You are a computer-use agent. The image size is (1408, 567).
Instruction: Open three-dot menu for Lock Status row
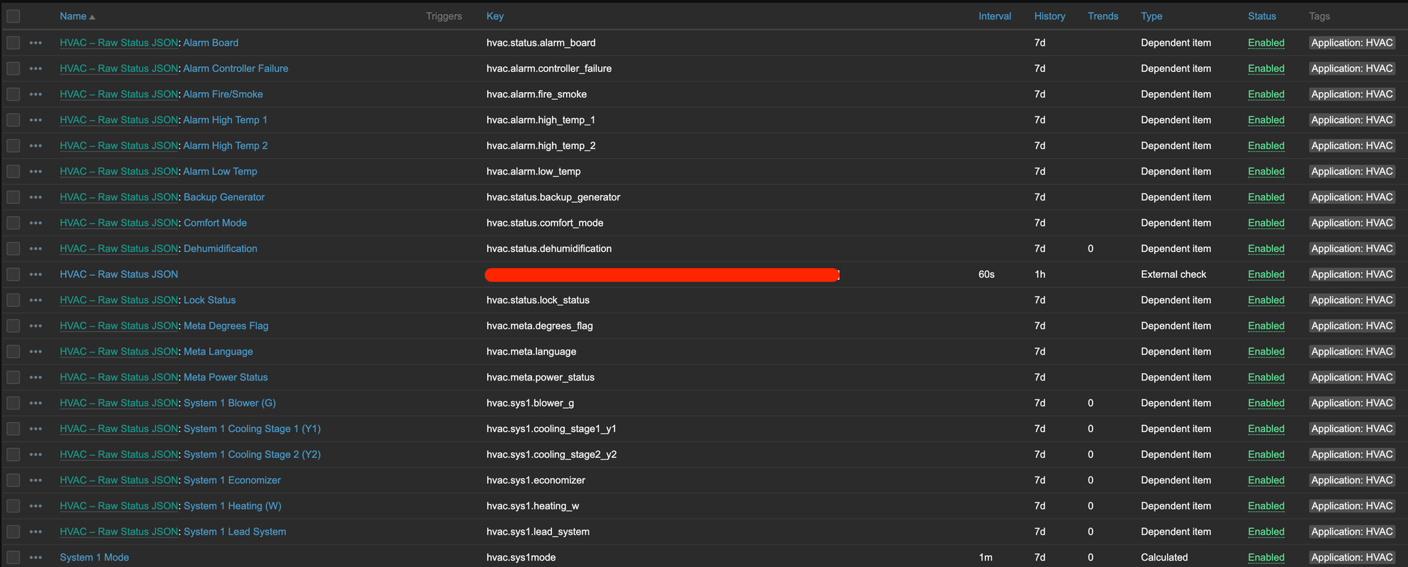36,300
